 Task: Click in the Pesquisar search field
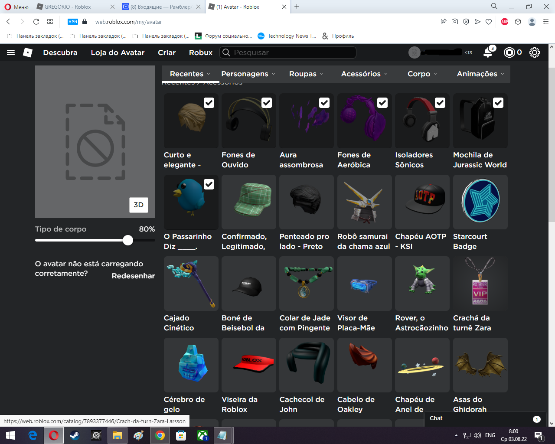(x=288, y=52)
